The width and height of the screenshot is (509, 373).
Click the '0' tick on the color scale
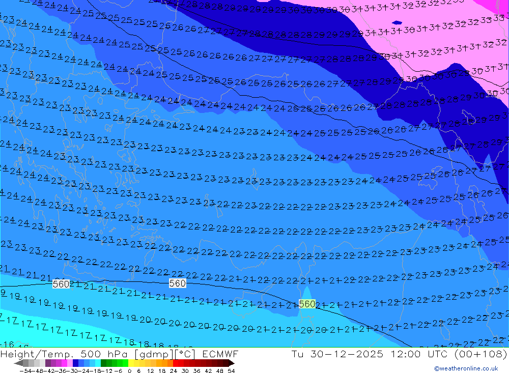point(129,371)
